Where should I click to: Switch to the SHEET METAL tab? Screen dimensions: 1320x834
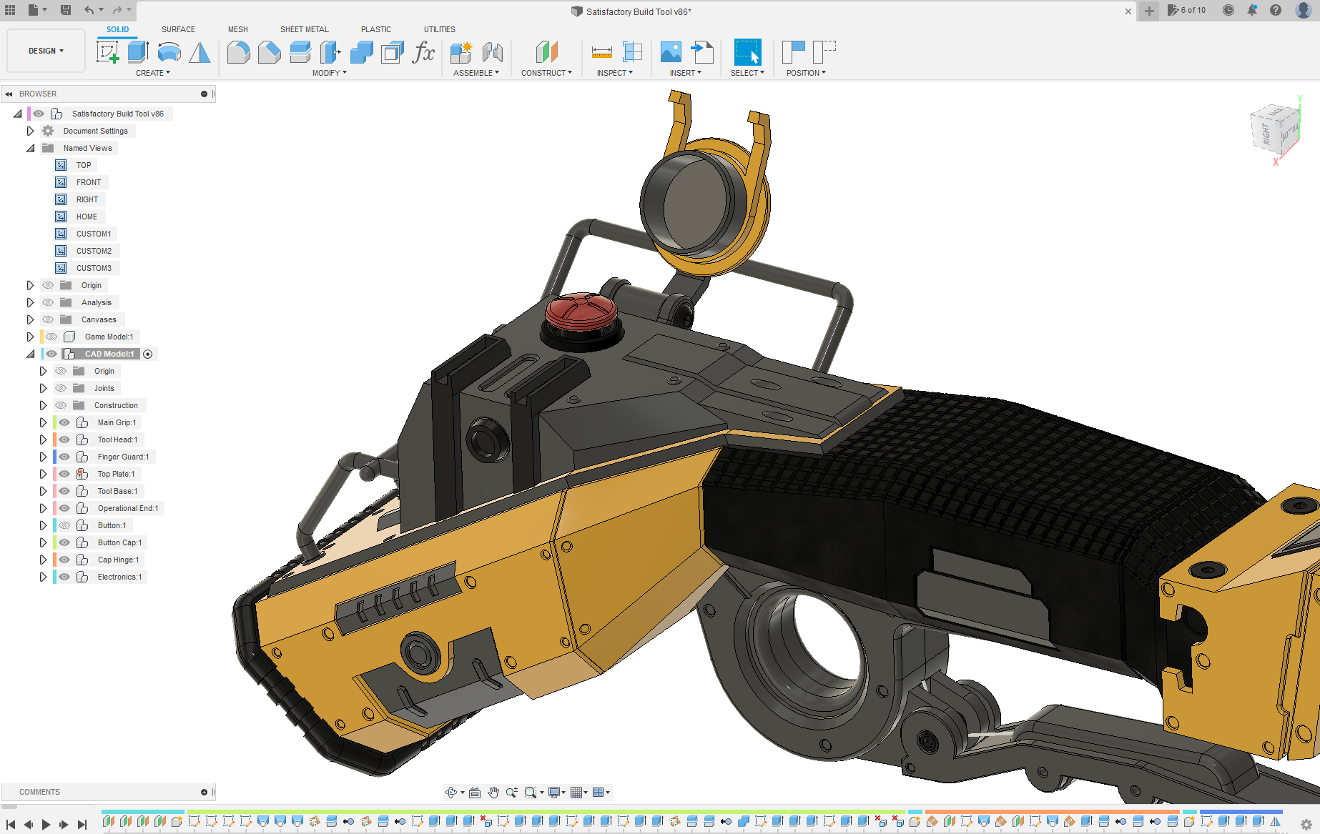304,29
